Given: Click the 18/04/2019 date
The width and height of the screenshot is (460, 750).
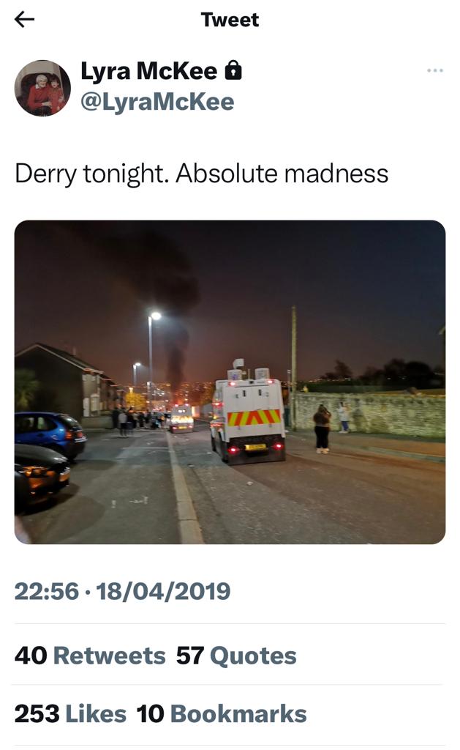Looking at the screenshot, I should 163,591.
